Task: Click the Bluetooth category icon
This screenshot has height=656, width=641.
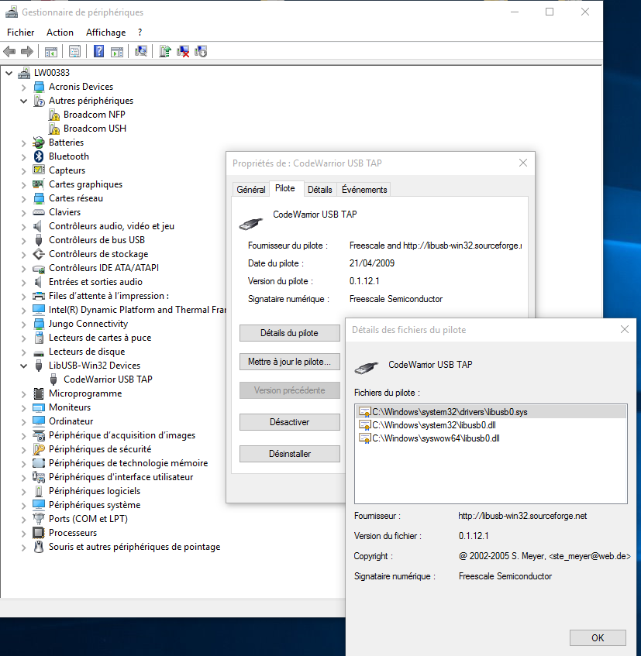Action: click(x=39, y=156)
